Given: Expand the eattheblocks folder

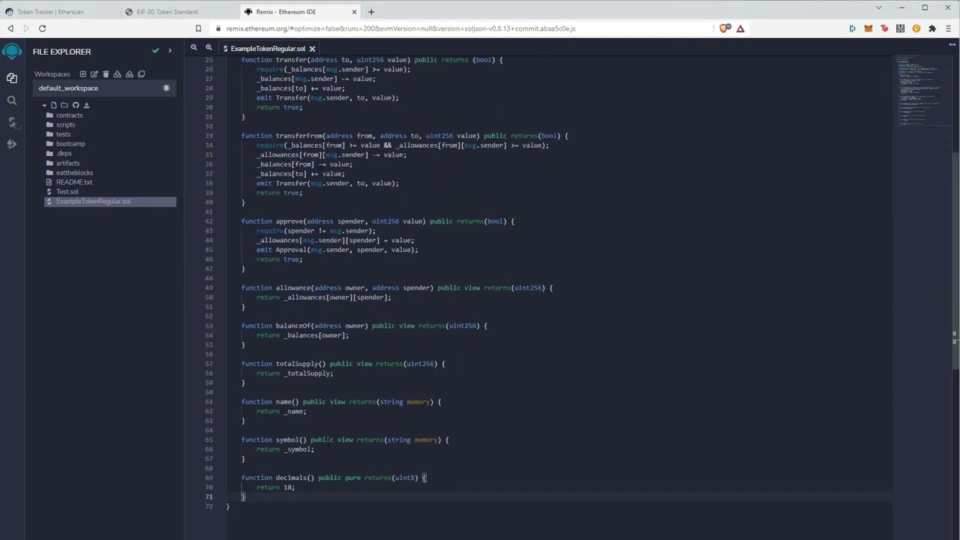Looking at the screenshot, I should [x=74, y=172].
